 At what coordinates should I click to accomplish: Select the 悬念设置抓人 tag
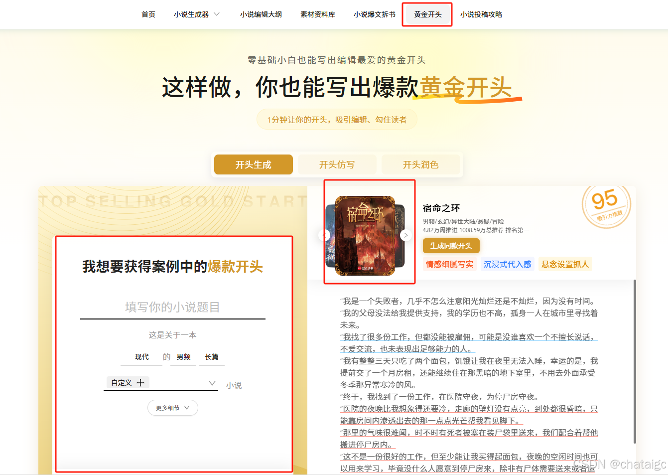coord(565,264)
